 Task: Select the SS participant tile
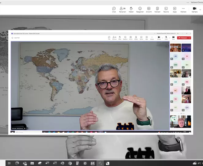[x=175, y=99]
